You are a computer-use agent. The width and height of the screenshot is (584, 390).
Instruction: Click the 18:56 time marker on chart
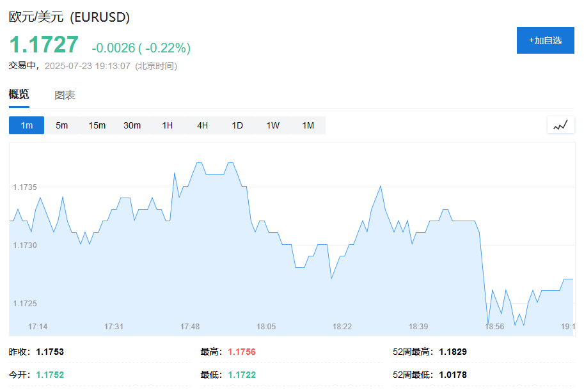(494, 326)
